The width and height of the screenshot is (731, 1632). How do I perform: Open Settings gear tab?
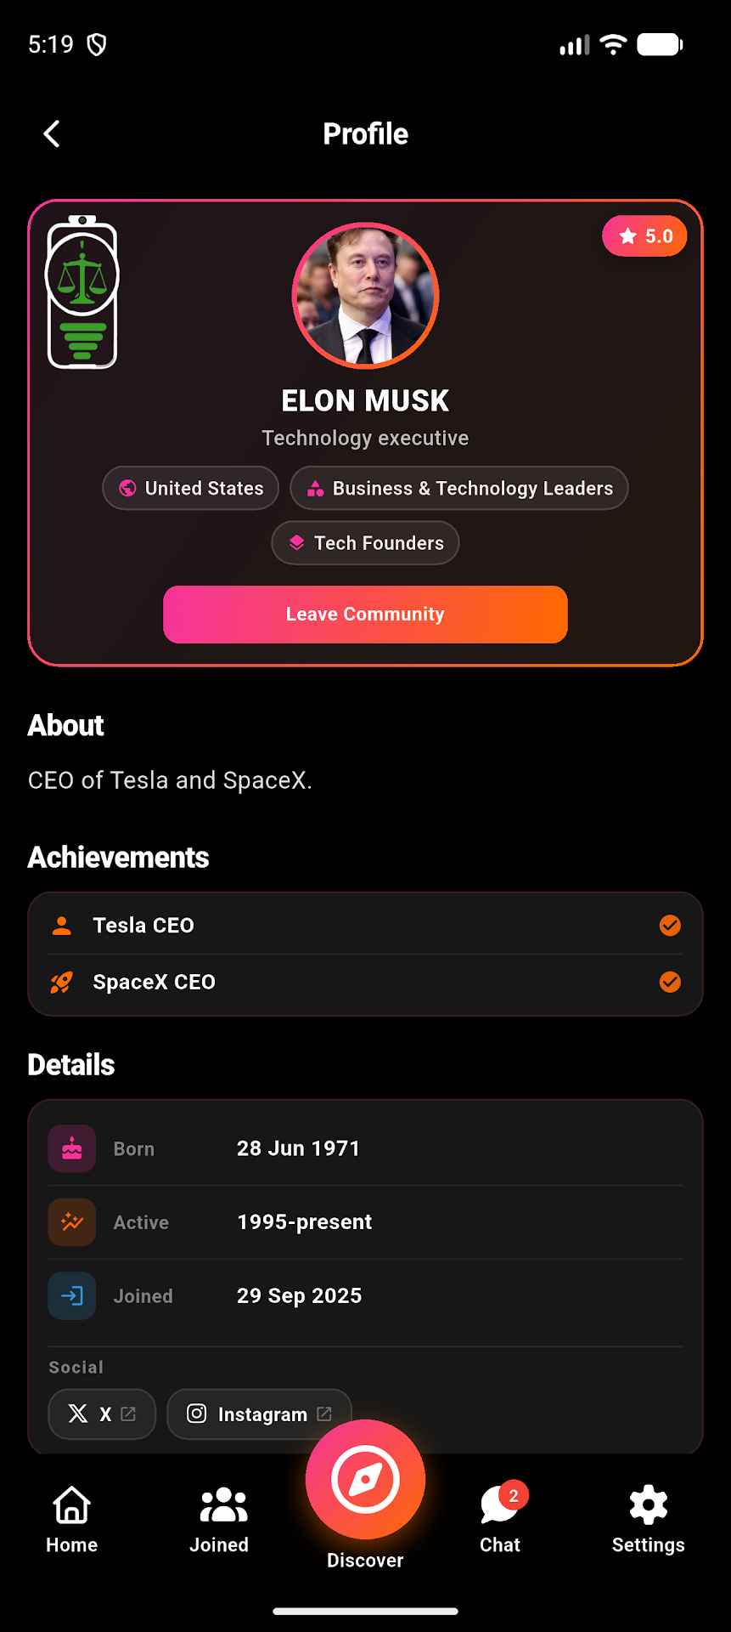click(x=649, y=1520)
